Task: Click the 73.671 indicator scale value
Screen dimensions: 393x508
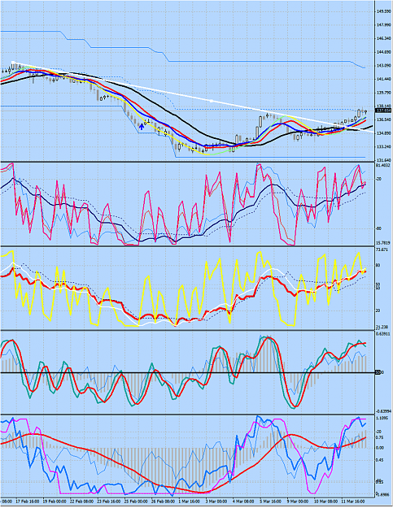Action: coord(382,250)
